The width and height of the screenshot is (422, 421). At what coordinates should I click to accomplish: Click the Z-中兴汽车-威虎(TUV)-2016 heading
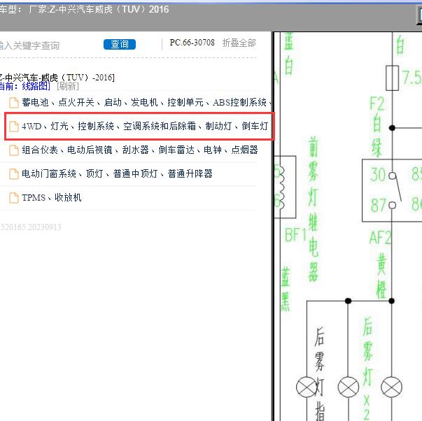coord(57,78)
